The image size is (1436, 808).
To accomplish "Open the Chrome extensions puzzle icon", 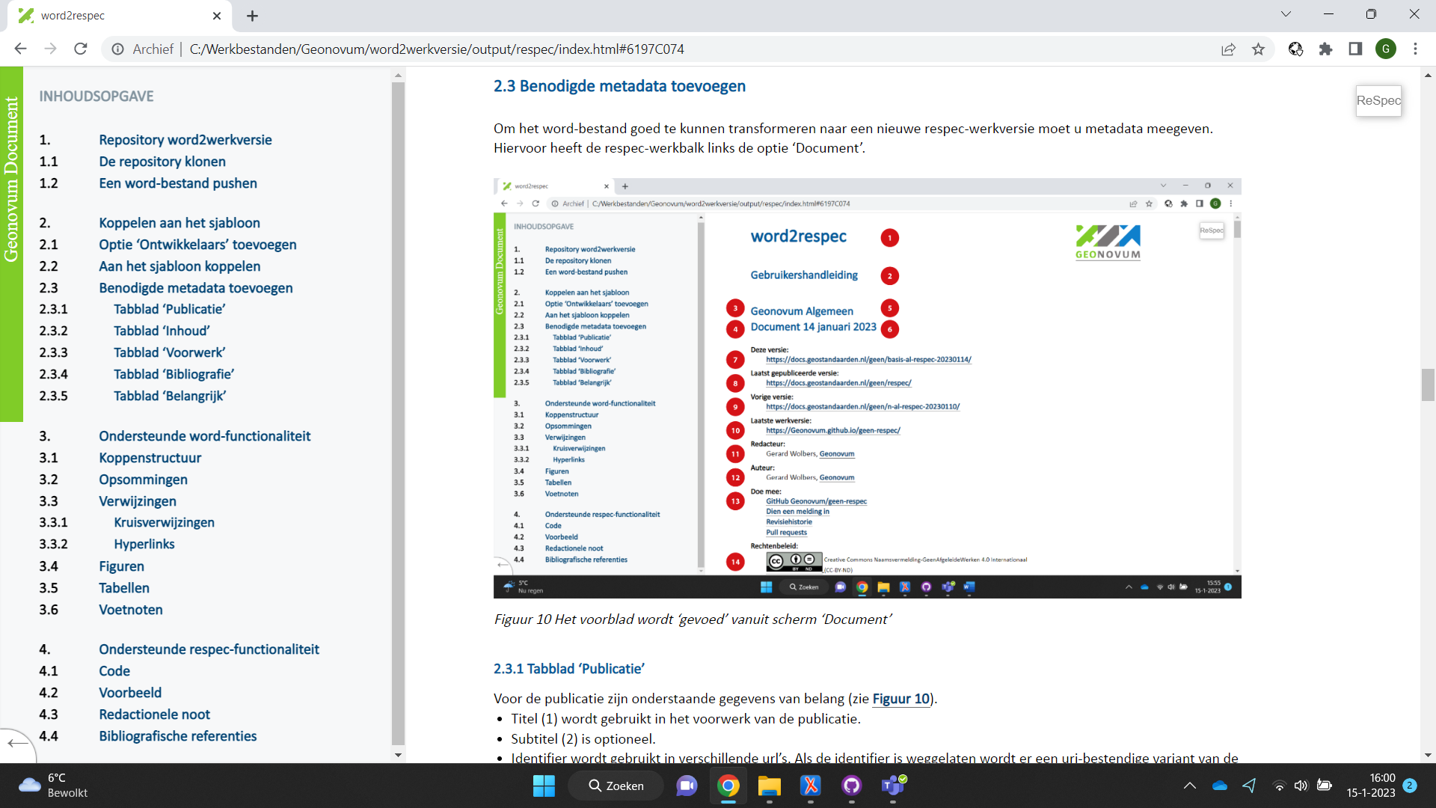I will [x=1325, y=49].
